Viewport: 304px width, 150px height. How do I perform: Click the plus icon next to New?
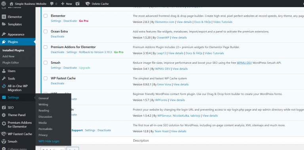coord(63,4)
